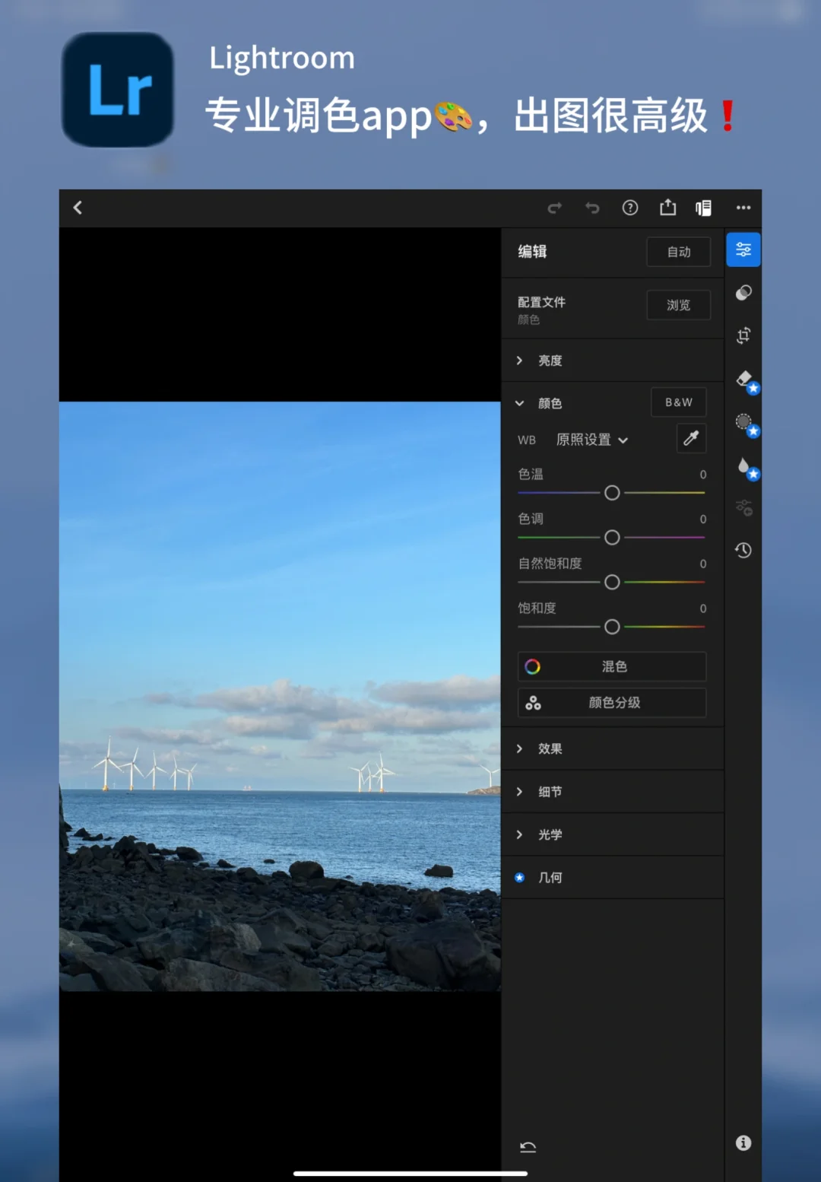Click the redo arrow icon
The width and height of the screenshot is (821, 1182).
[555, 208]
